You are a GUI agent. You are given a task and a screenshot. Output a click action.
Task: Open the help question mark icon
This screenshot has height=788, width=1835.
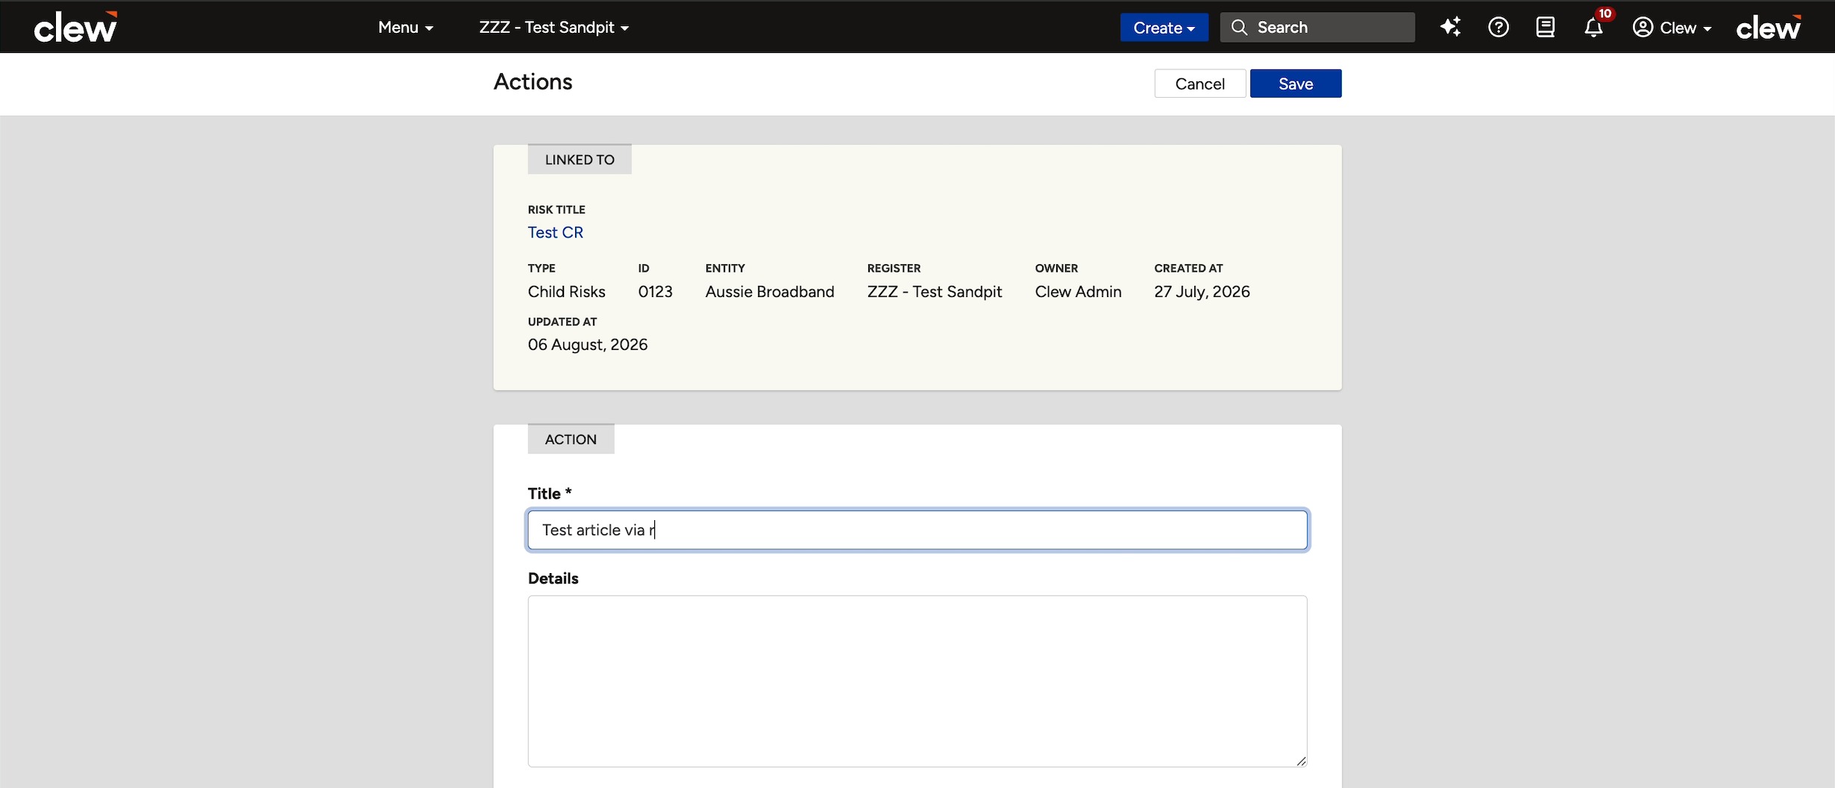coord(1498,27)
